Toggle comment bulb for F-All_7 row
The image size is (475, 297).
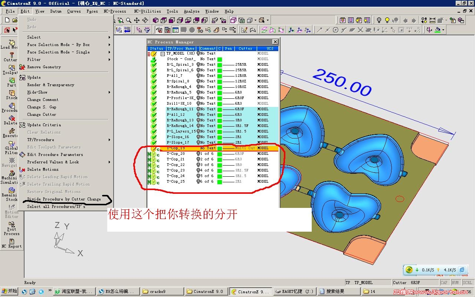pos(199,76)
